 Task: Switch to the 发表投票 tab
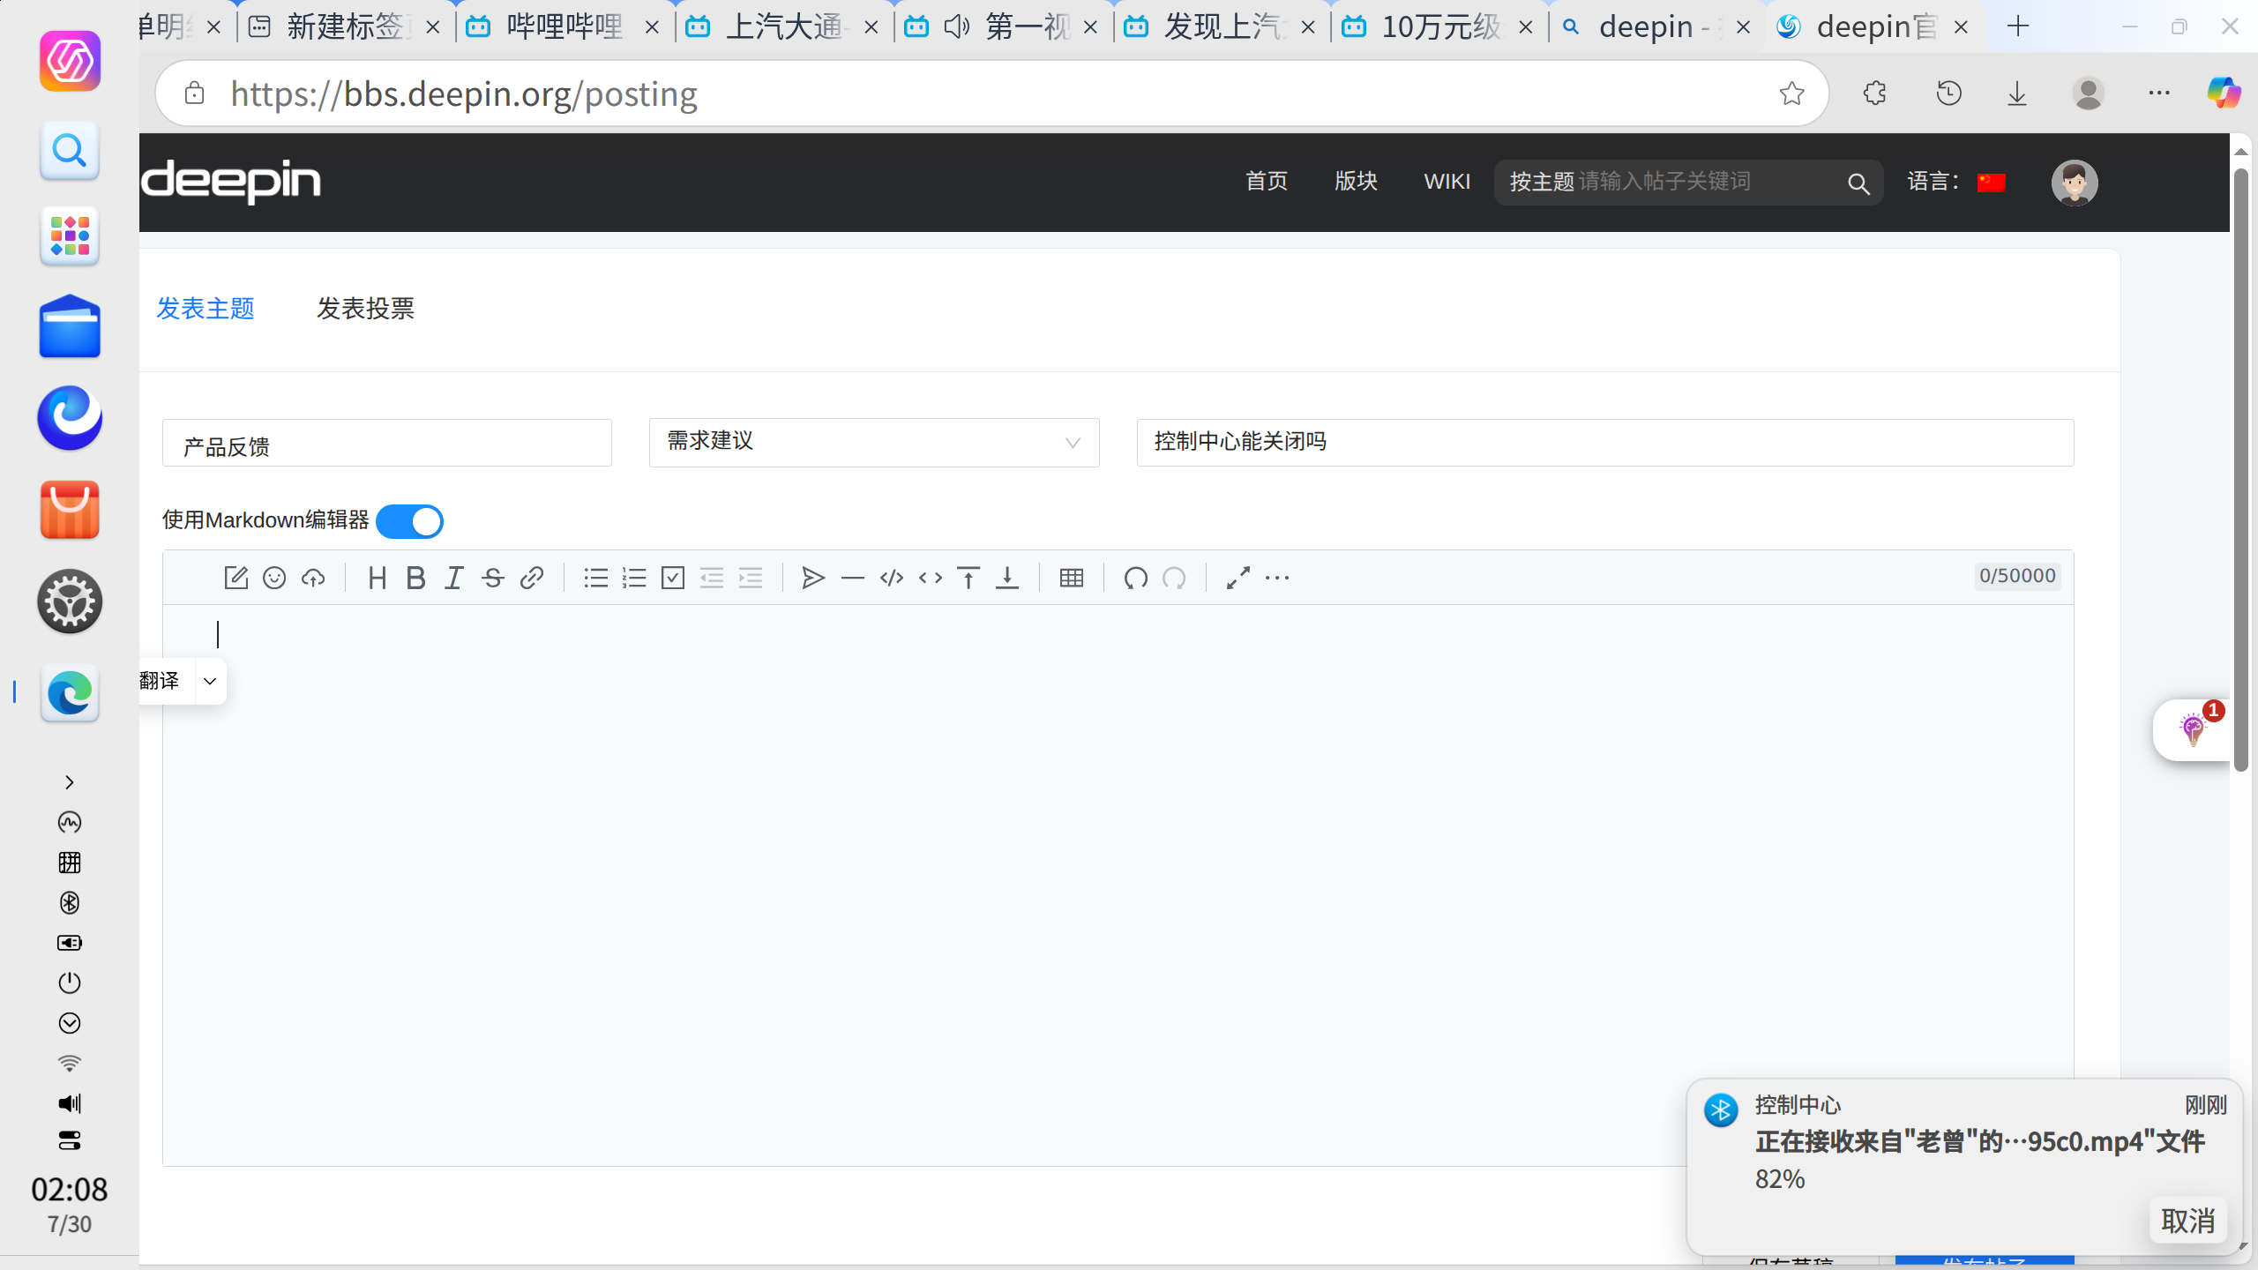coord(365,309)
